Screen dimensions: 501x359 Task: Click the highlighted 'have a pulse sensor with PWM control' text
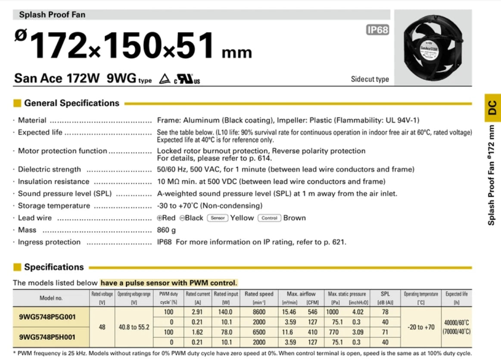point(169,283)
